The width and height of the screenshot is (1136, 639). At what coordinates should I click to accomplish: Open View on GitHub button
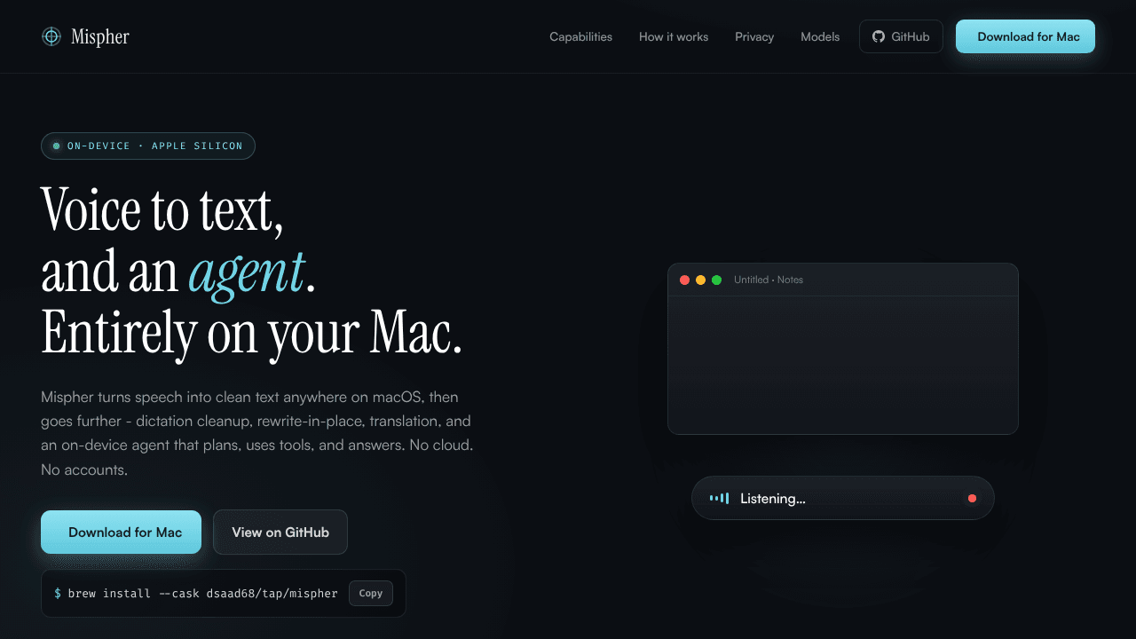[x=280, y=532]
